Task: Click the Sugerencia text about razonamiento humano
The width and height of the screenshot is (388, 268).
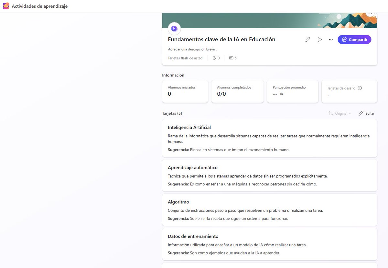Action: (229, 150)
